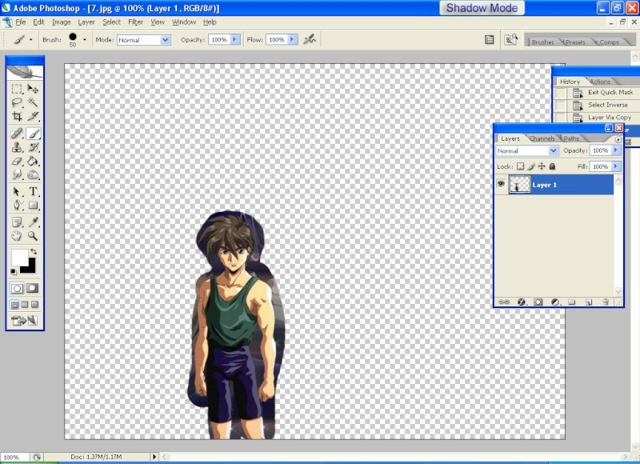Viewport: 640px width, 464px height.
Task: Select the Smudge tool
Action: [17, 175]
